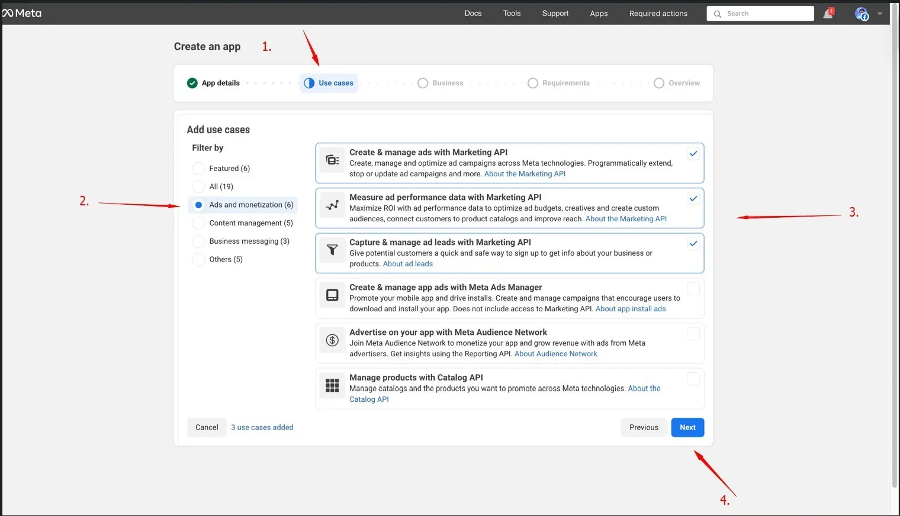The width and height of the screenshot is (900, 516).
Task: Click the Measure ad performance chart icon
Action: click(332, 205)
